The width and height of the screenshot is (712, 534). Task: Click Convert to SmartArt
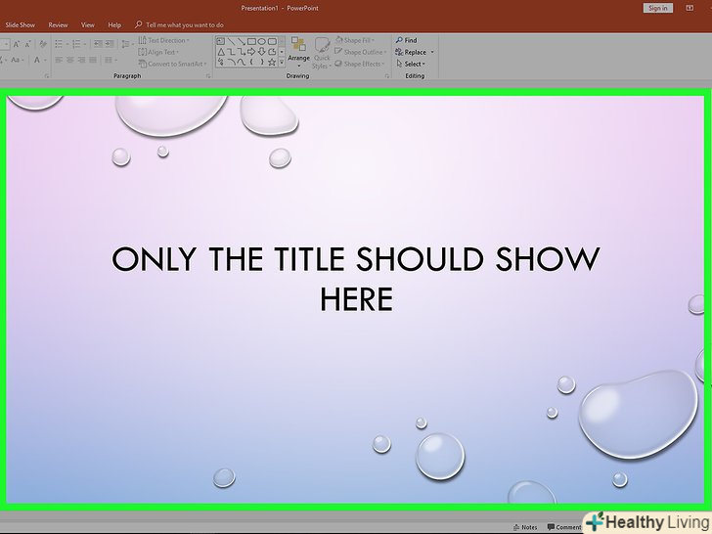click(173, 64)
